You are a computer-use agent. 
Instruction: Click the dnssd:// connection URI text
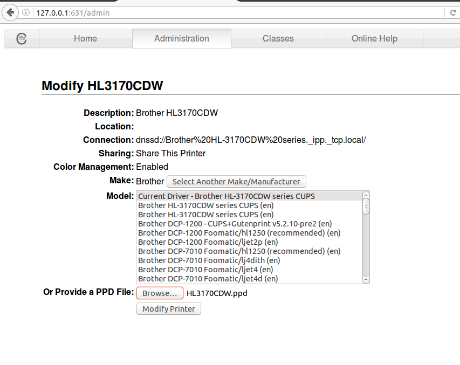click(251, 140)
